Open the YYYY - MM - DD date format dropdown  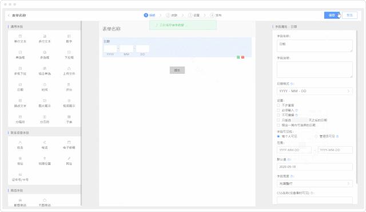pos(315,91)
